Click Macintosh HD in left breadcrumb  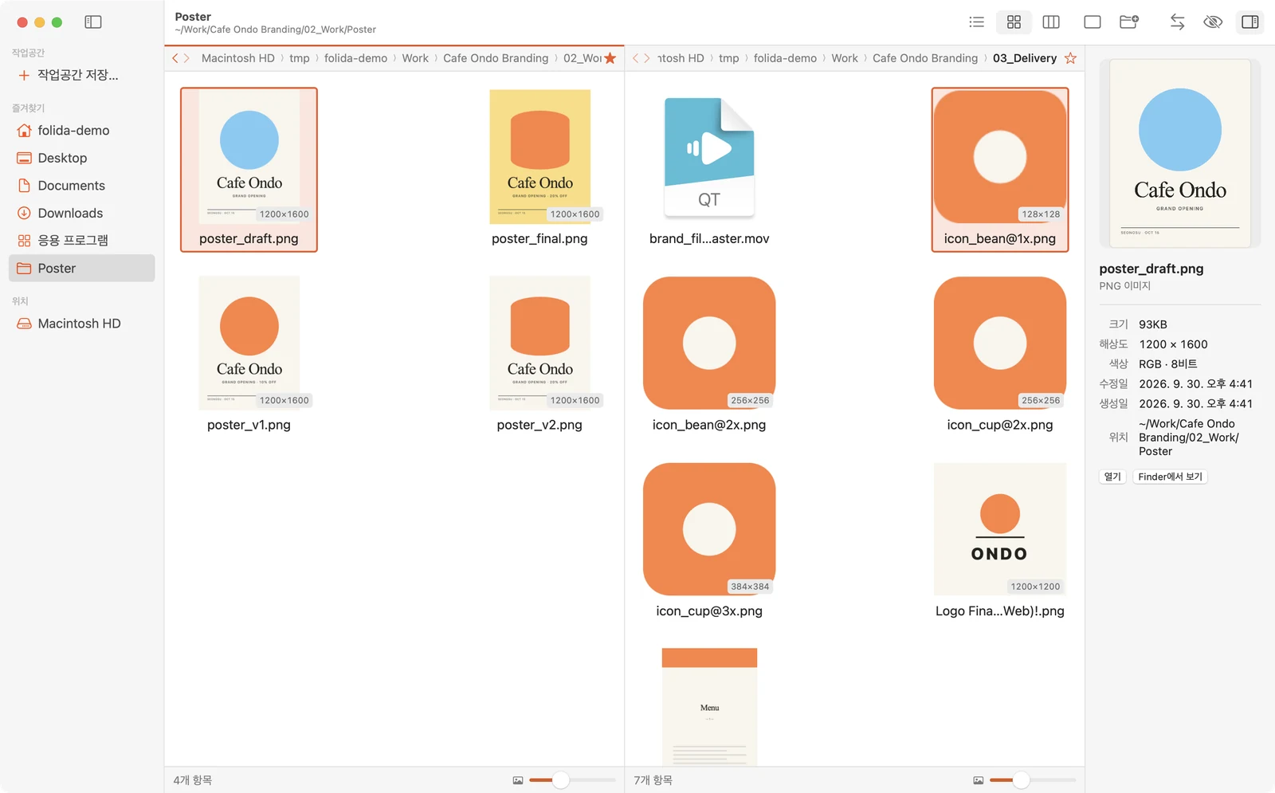(x=237, y=58)
